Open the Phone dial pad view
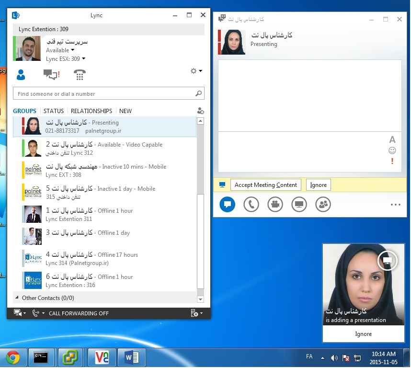The height and width of the screenshot is (368, 411). coord(80,75)
